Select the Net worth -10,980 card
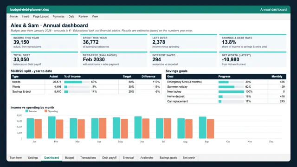 click(x=252, y=59)
